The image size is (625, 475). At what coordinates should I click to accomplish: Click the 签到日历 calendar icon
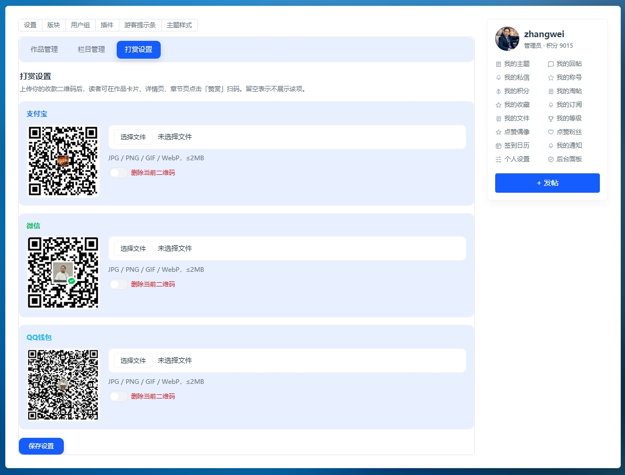[x=498, y=146]
